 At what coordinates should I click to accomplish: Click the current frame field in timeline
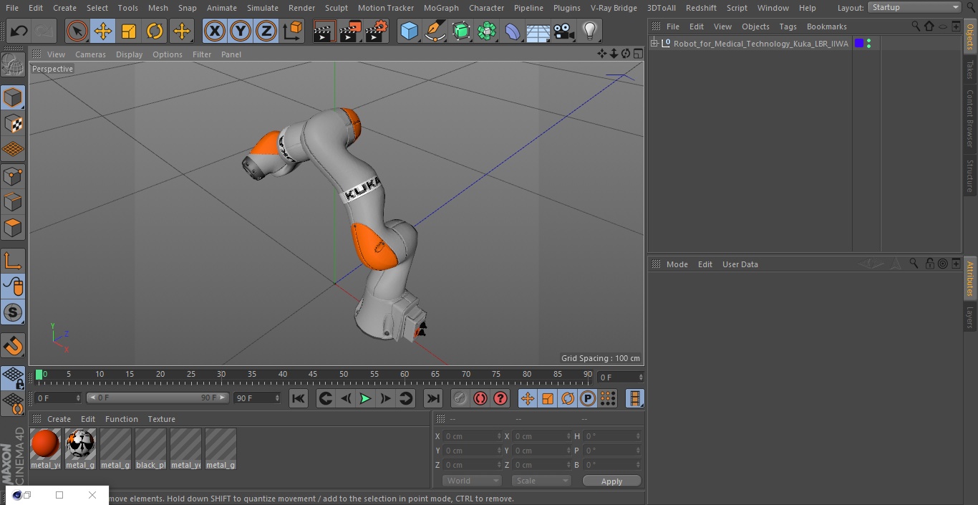point(621,377)
